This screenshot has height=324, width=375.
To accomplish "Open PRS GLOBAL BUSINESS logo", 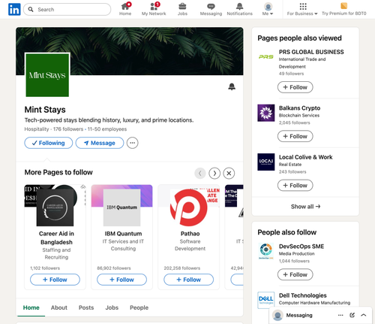I will click(x=266, y=57).
